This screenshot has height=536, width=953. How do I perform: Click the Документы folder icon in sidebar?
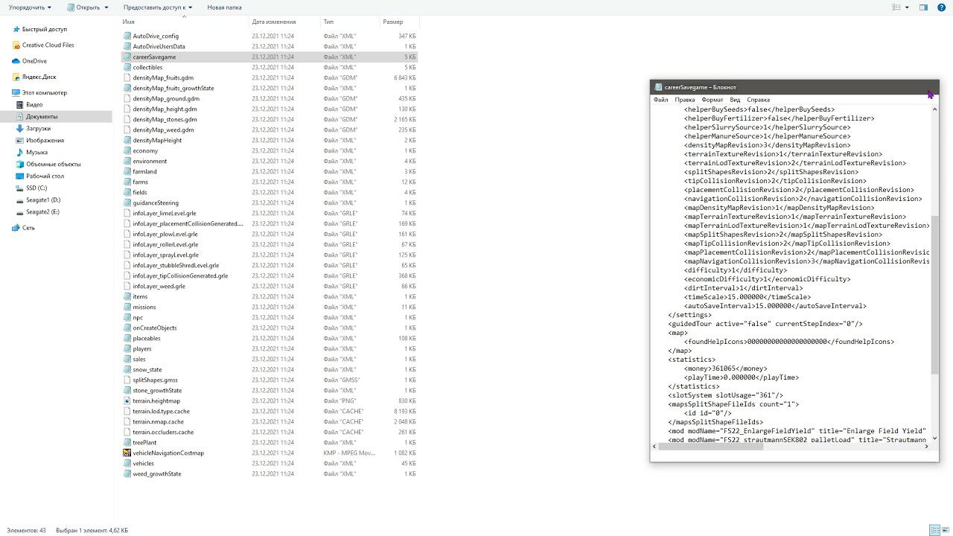[x=20, y=116]
